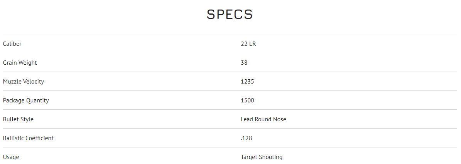Select the grain weight value 38
The width and height of the screenshot is (461, 164).
coord(244,63)
